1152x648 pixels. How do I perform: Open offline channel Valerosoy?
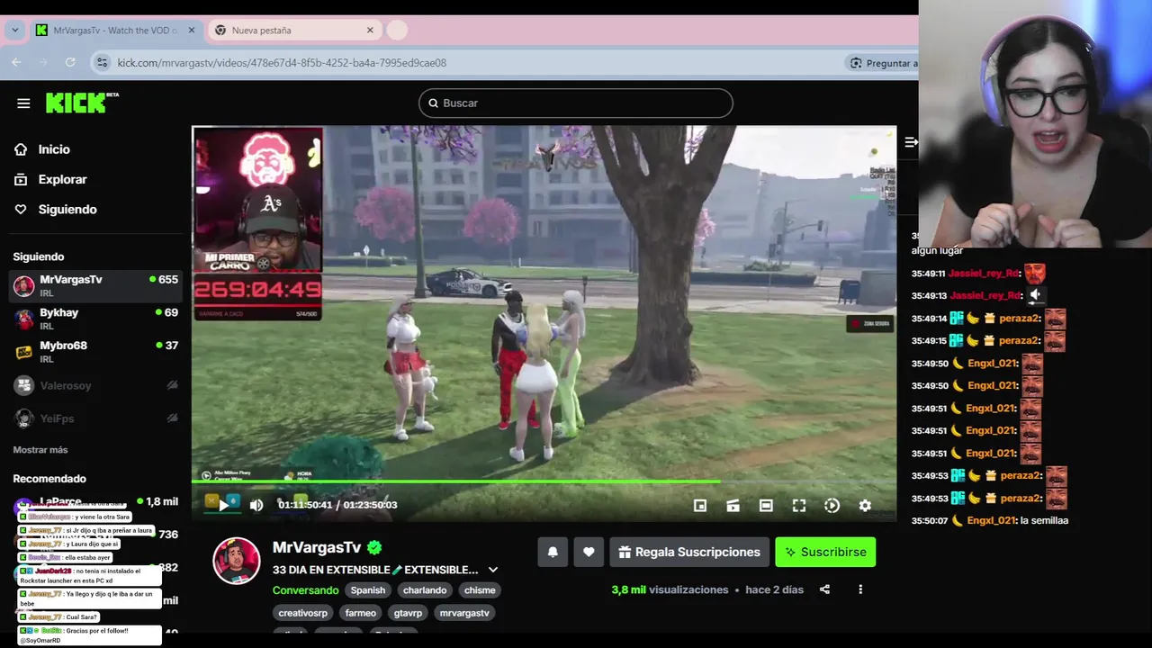pos(94,385)
